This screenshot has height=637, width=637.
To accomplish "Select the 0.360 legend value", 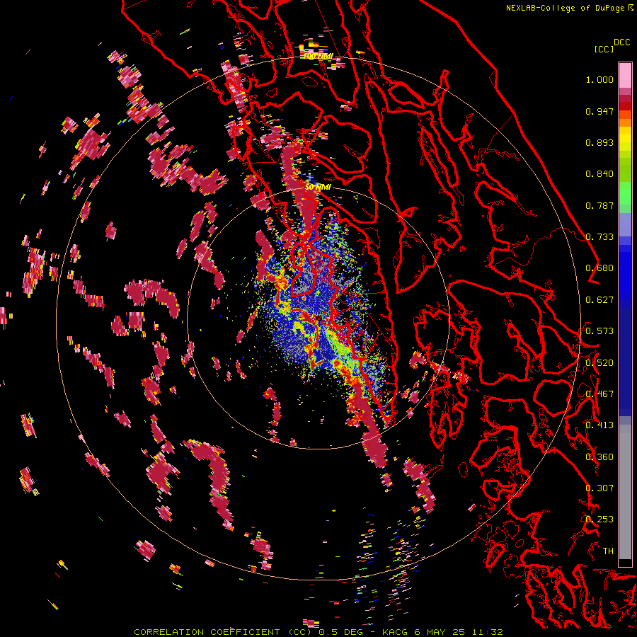I will tap(599, 457).
